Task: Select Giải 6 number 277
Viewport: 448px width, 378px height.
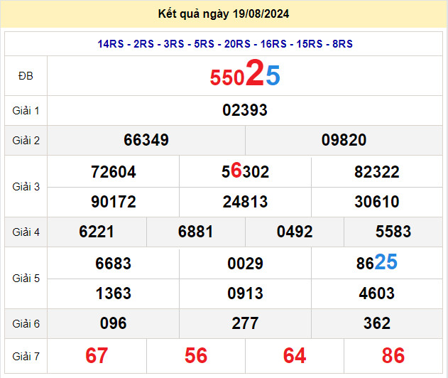Action: tap(245, 323)
